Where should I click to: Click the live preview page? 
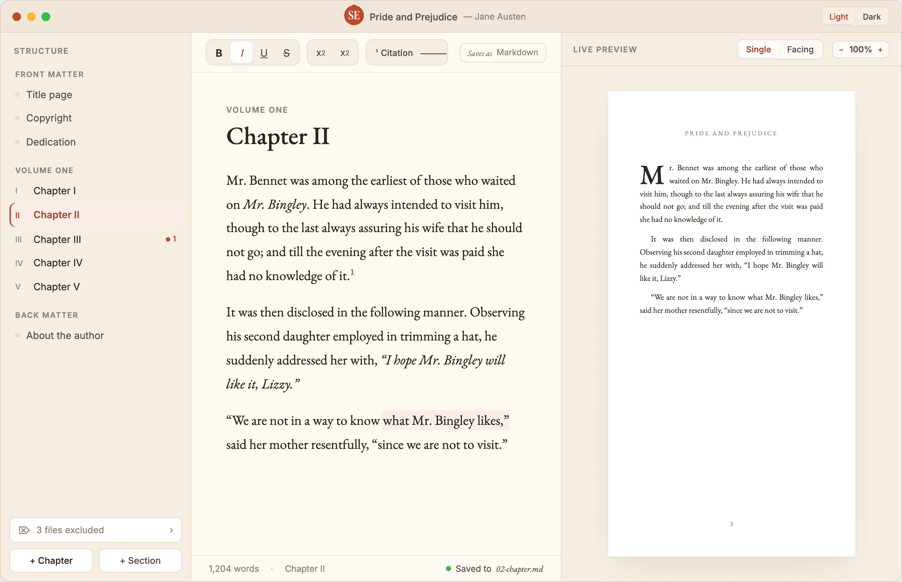pos(731,323)
